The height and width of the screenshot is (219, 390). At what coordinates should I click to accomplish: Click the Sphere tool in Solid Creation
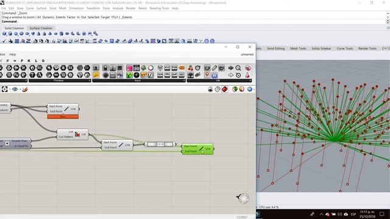tap(16, 34)
